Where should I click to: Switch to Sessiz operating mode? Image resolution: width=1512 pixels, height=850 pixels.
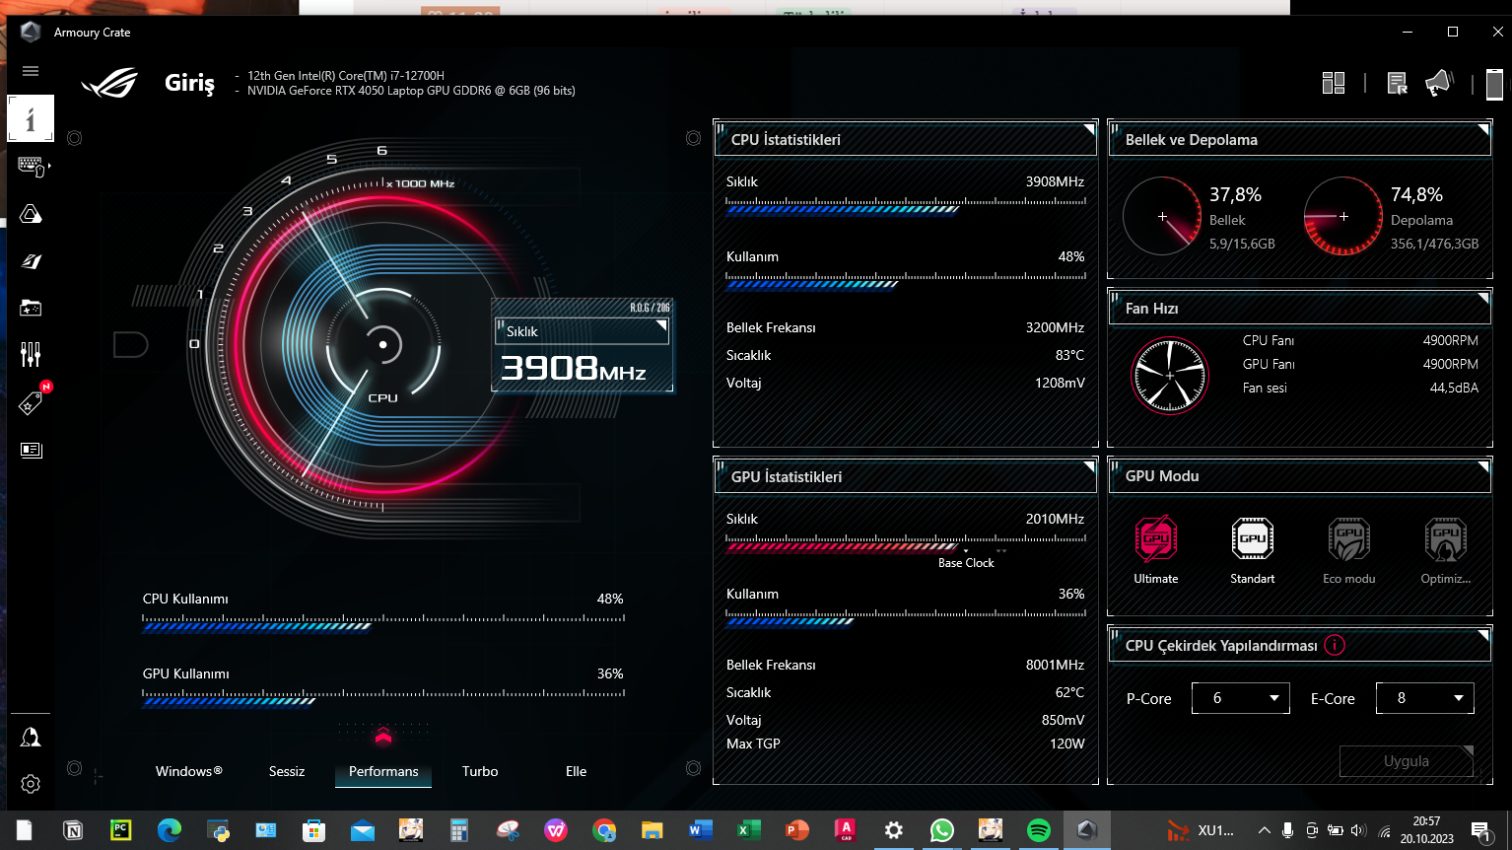[x=287, y=771]
